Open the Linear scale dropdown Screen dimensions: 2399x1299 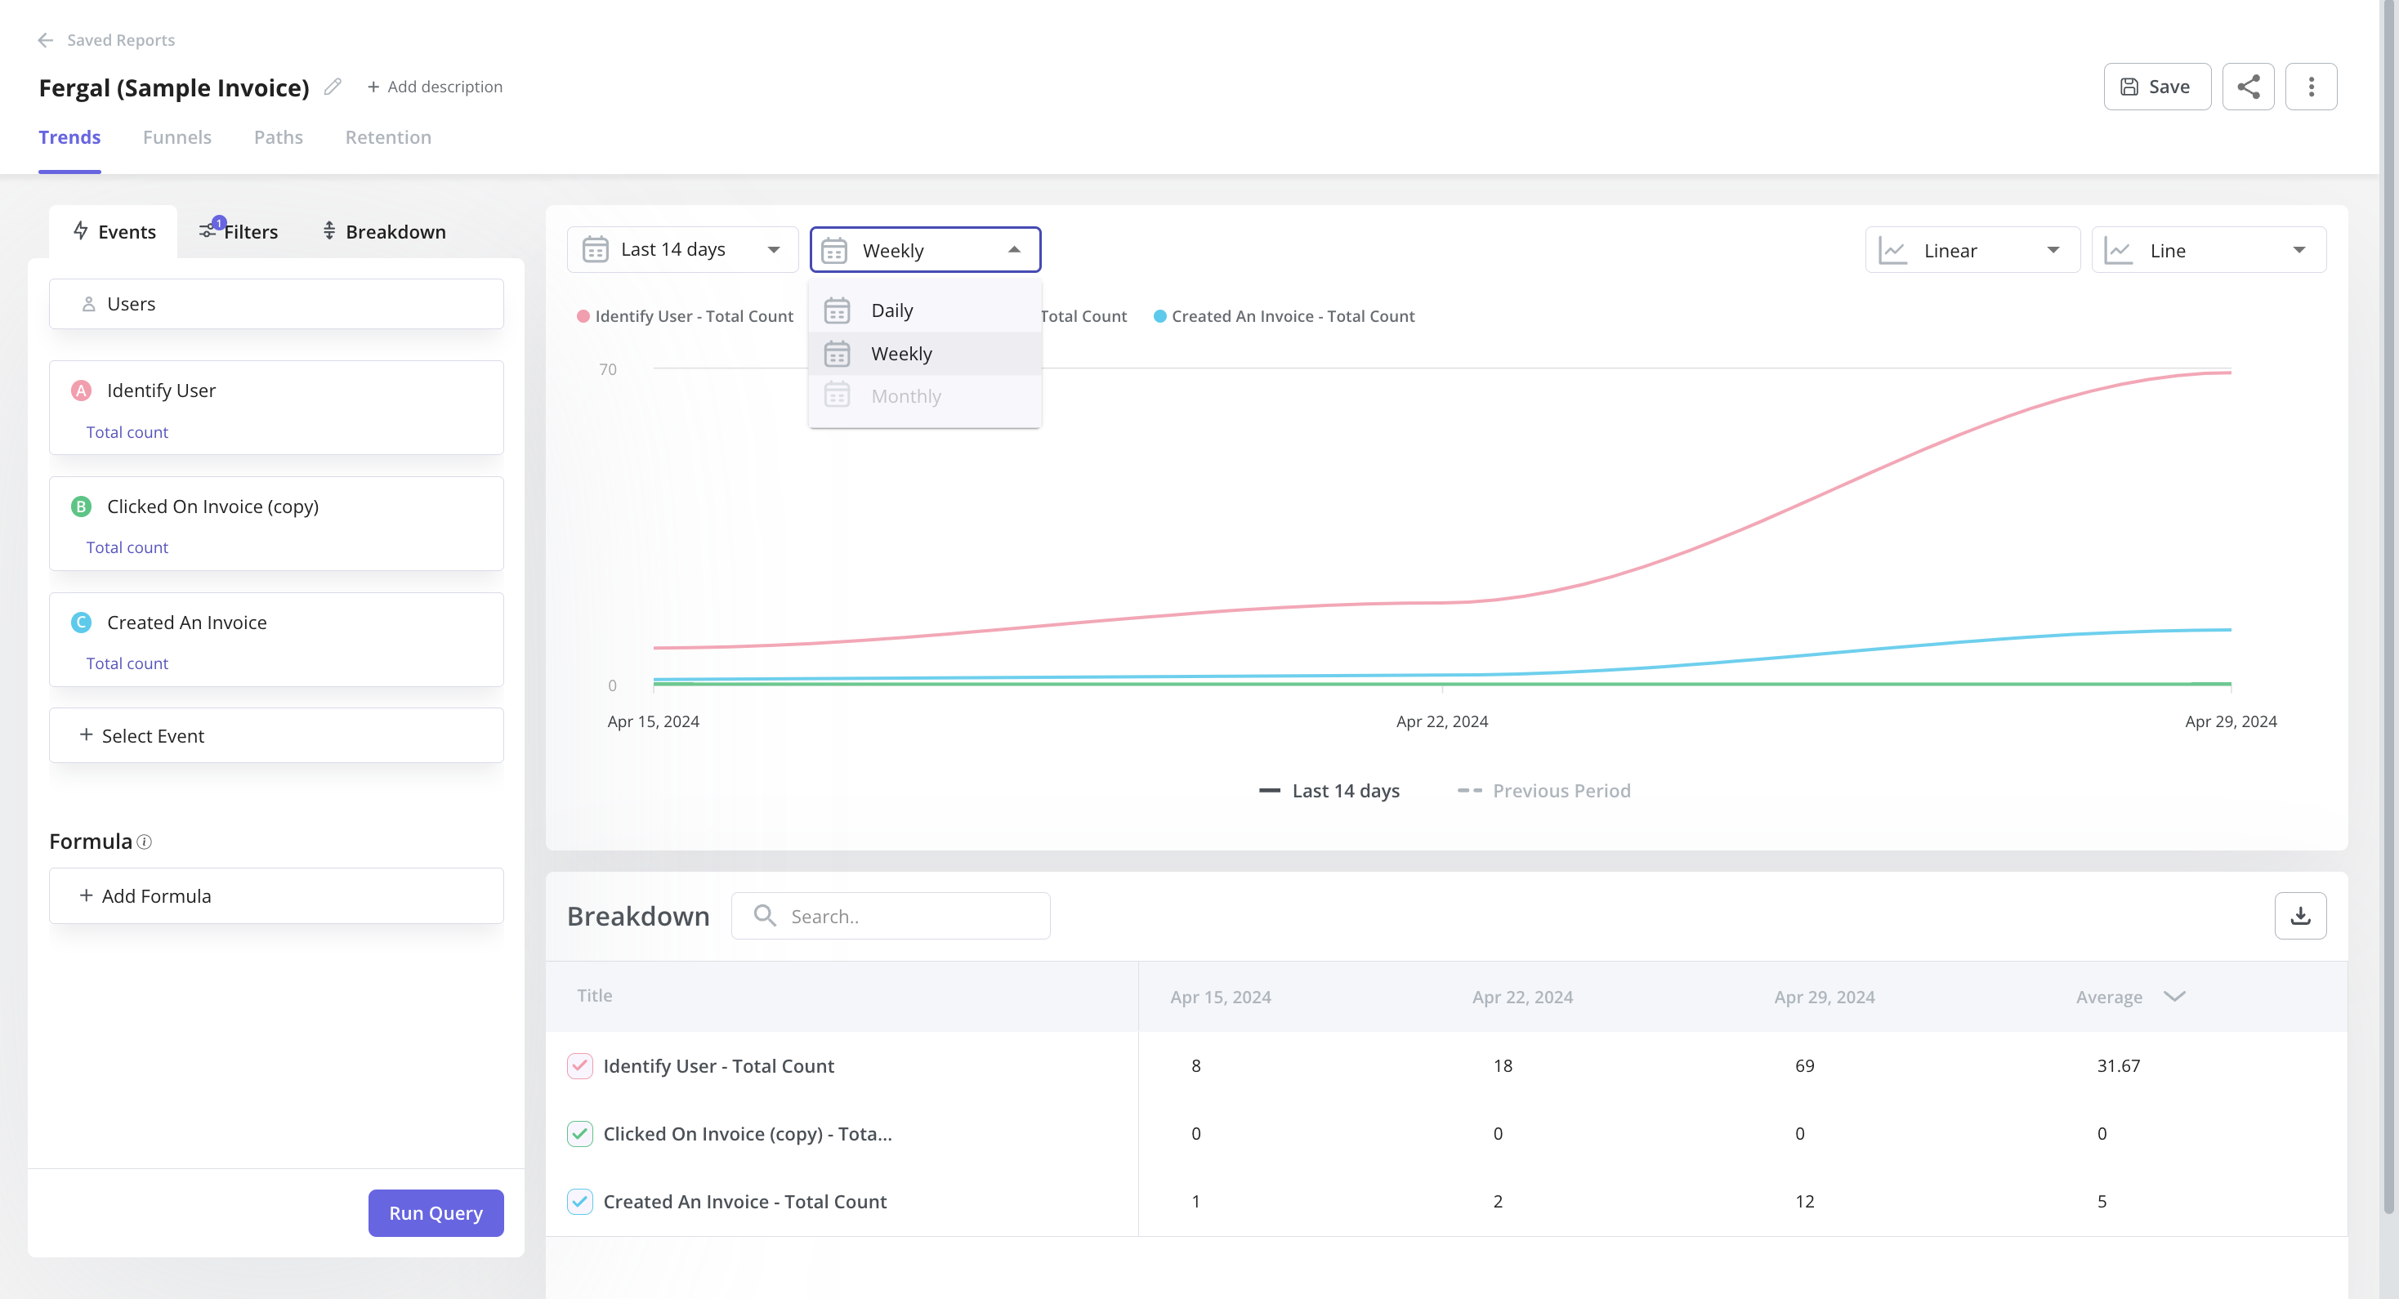[x=1971, y=249]
